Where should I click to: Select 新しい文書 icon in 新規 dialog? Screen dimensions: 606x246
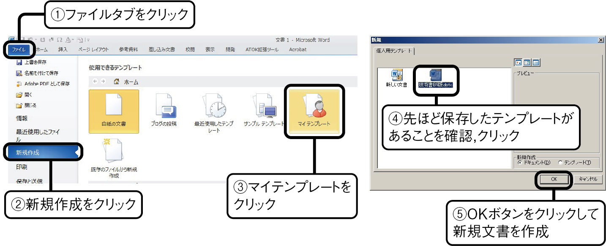pos(396,79)
